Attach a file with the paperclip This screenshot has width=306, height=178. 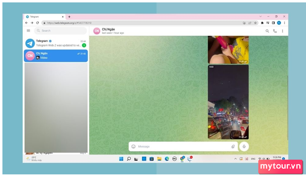click(233, 147)
